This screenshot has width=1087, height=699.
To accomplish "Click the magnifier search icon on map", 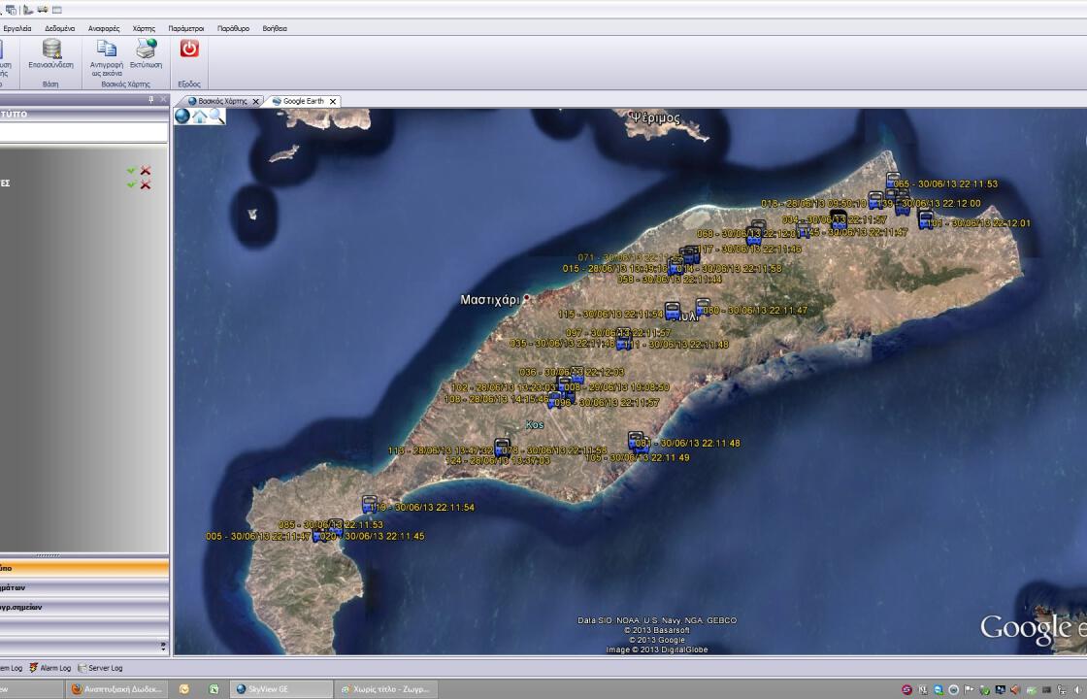I will [217, 116].
